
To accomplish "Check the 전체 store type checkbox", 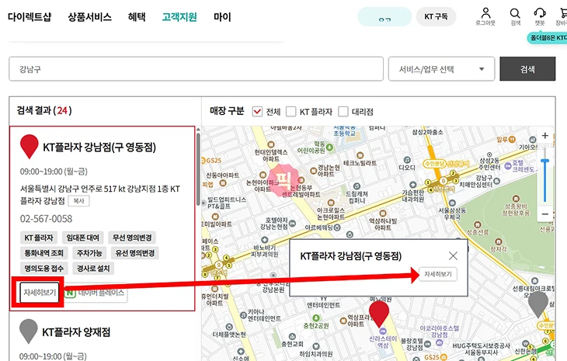I will tap(257, 112).
